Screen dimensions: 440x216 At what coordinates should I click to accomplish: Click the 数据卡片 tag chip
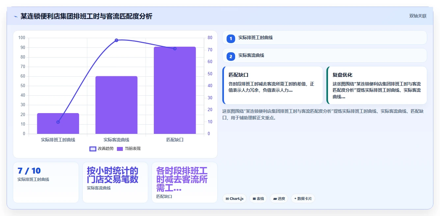(303, 199)
